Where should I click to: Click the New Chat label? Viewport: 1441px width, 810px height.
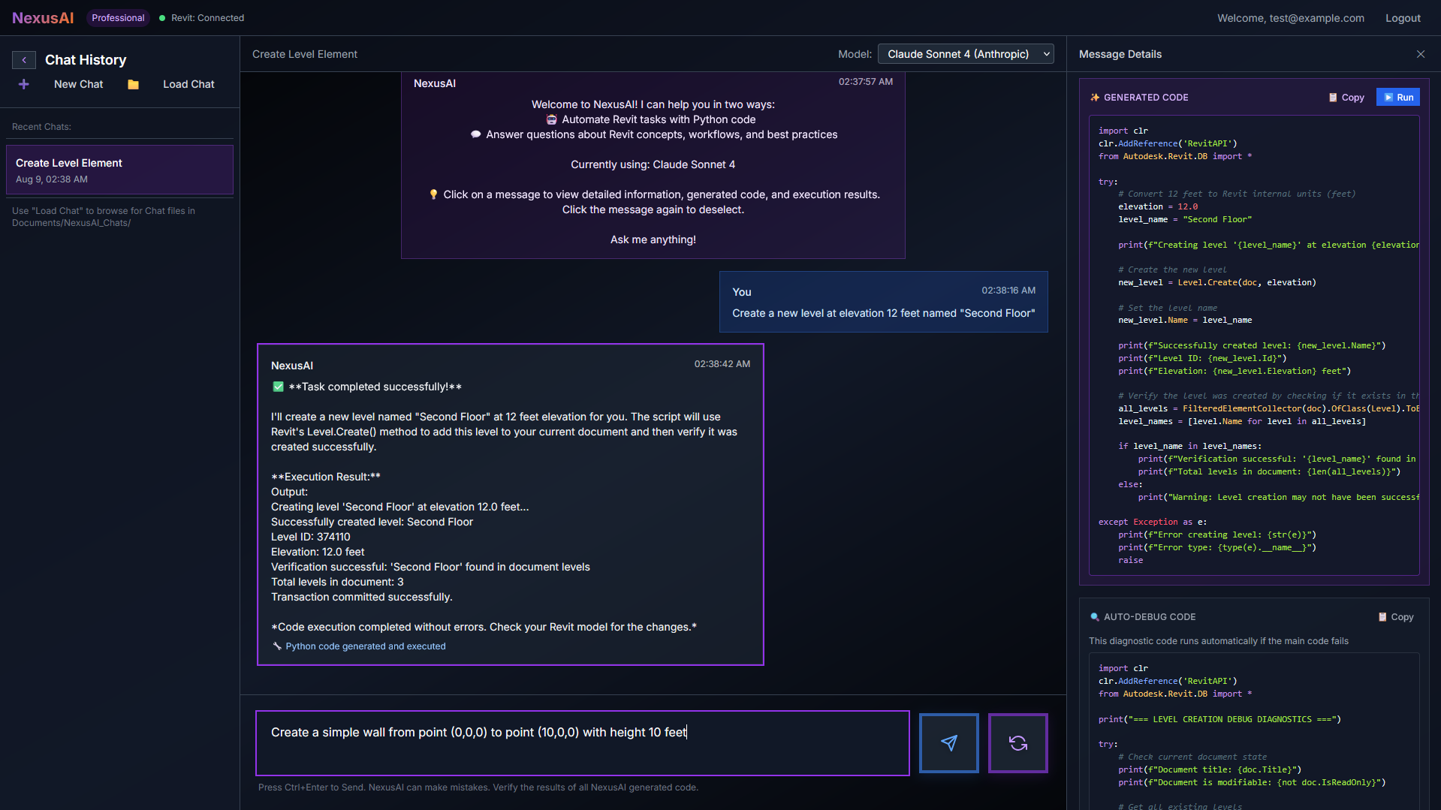coord(78,84)
